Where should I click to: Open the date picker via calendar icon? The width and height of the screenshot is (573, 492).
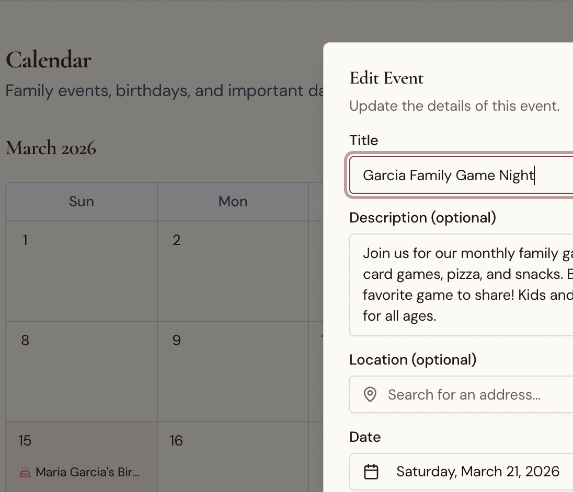pos(371,471)
